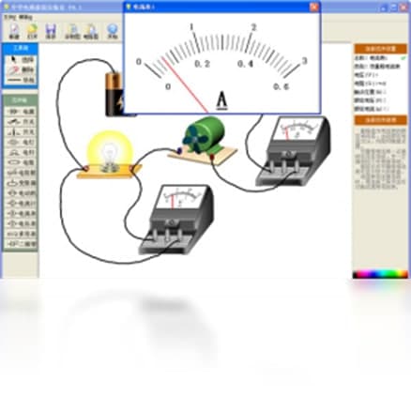The width and height of the screenshot is (411, 396).
Task: Click the upper orange properties panel header
Action: click(380, 49)
